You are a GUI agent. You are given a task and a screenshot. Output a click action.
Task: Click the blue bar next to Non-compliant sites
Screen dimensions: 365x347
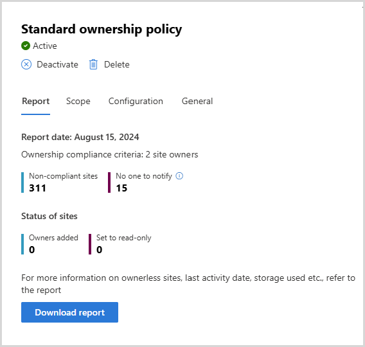[x=22, y=182]
